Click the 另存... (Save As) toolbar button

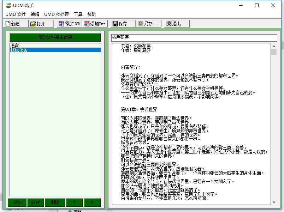(x=148, y=24)
